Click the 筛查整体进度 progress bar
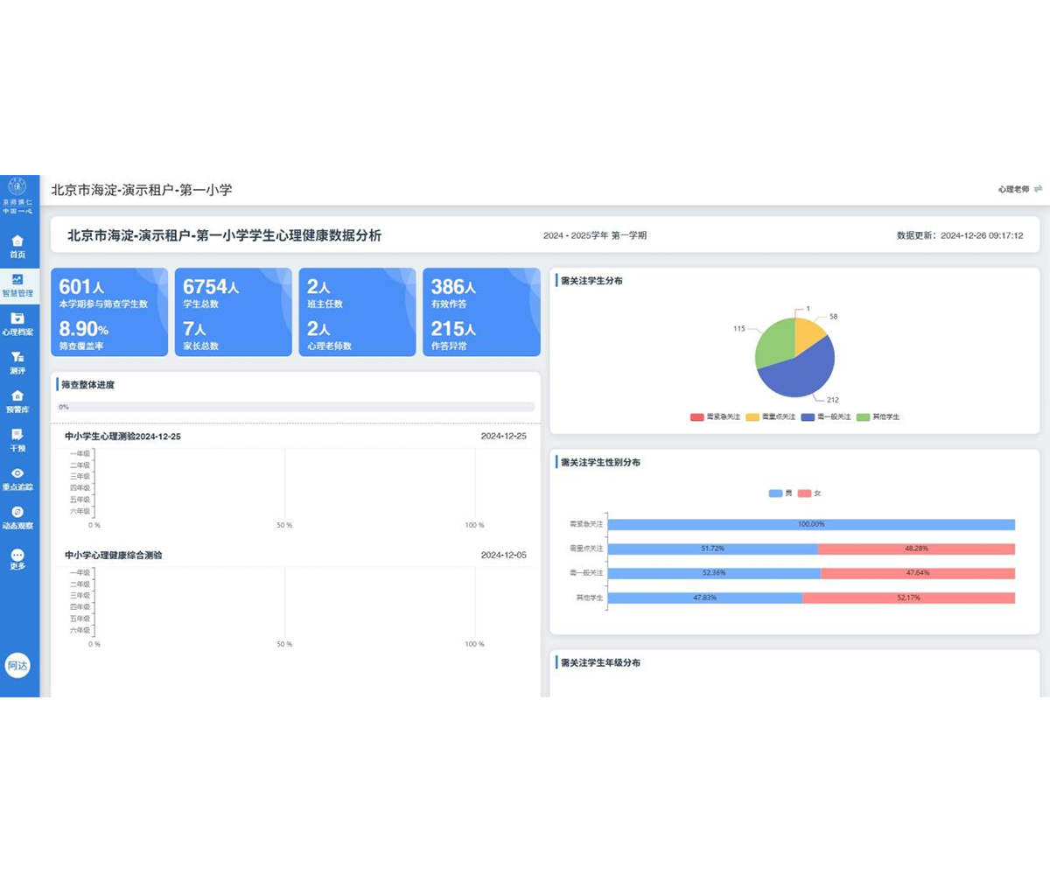This screenshot has width=1050, height=875. [296, 407]
